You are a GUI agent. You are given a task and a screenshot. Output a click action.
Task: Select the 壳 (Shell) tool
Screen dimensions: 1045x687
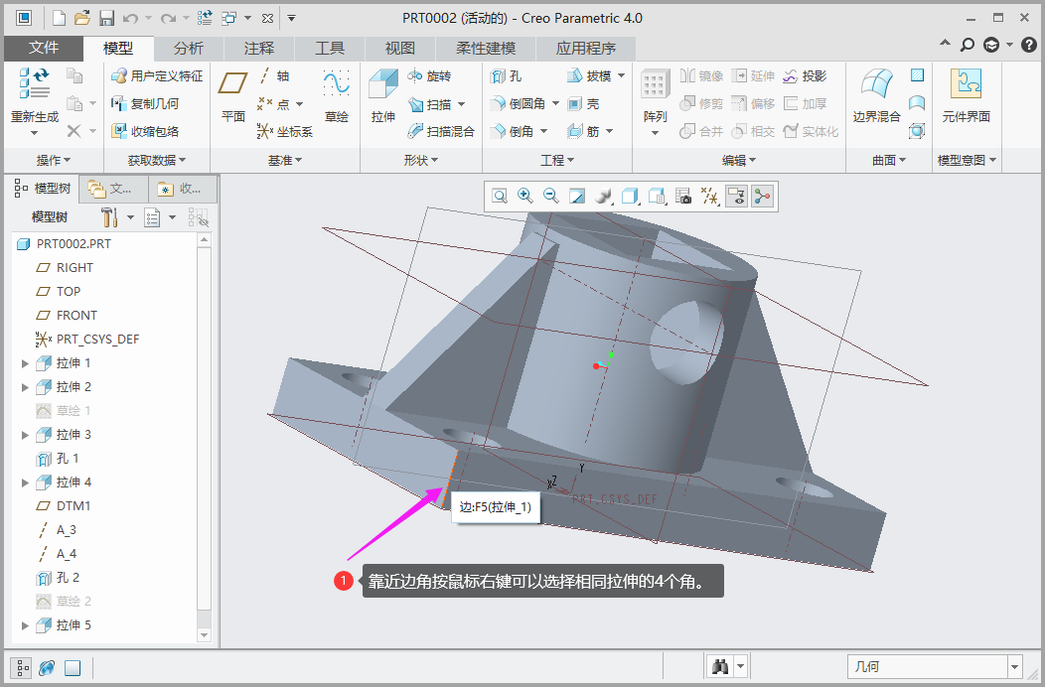pyautogui.click(x=583, y=103)
